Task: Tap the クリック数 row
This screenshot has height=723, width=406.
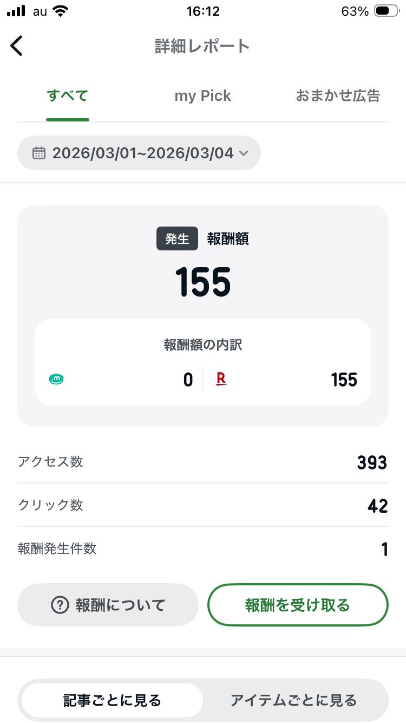Action: click(x=202, y=505)
